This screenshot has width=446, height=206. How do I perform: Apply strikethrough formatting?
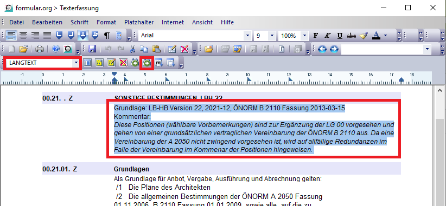(352, 36)
